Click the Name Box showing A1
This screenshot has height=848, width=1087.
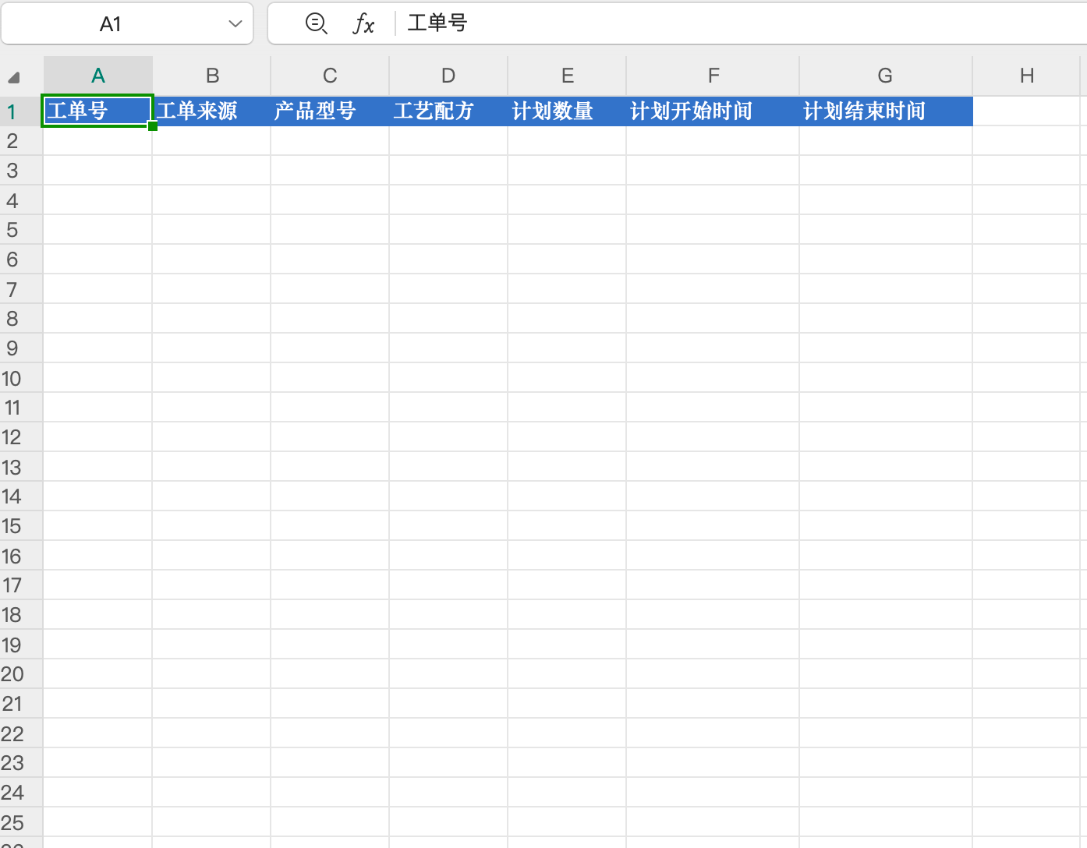click(111, 24)
